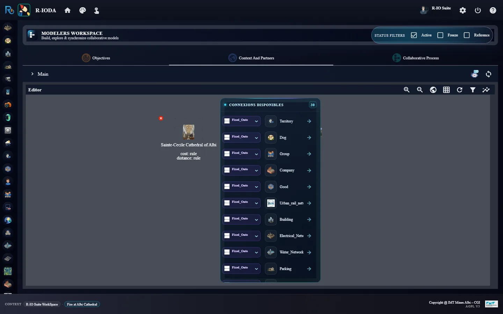
Task: Click the power logout icon
Action: (x=478, y=10)
